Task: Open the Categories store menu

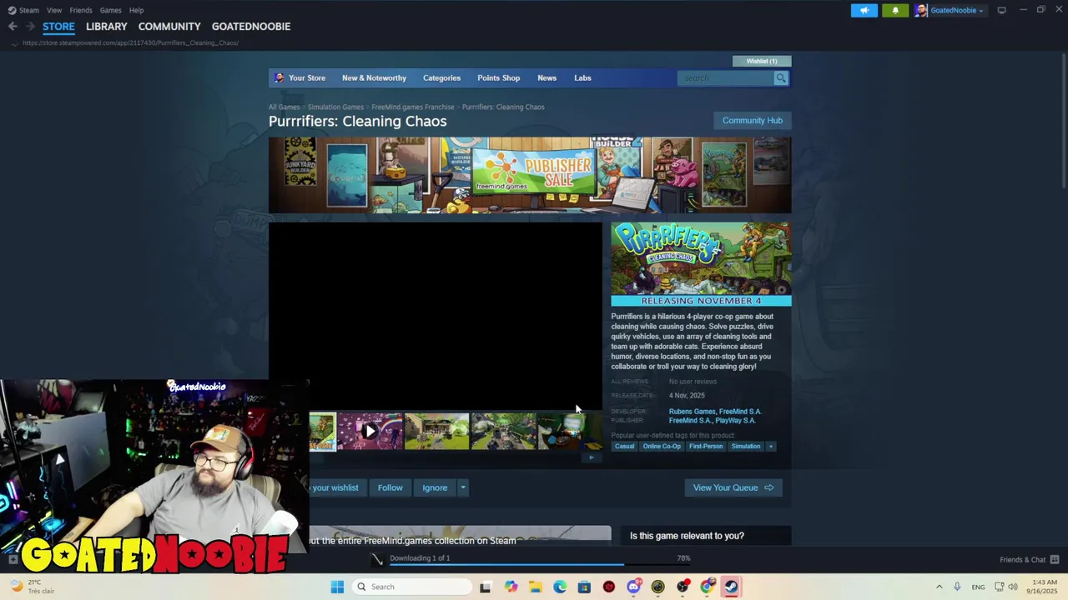Action: pyautogui.click(x=441, y=78)
